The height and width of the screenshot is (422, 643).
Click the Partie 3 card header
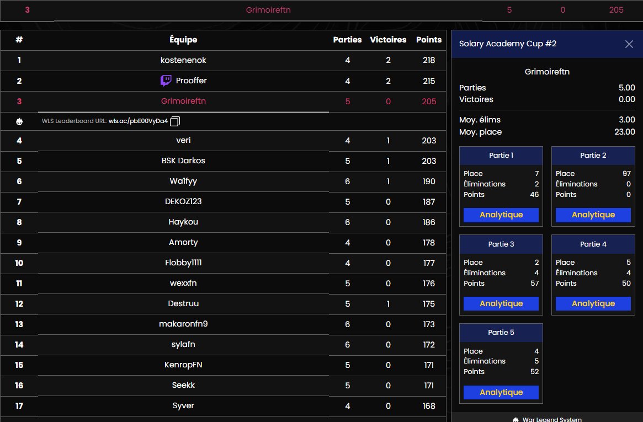(x=501, y=244)
